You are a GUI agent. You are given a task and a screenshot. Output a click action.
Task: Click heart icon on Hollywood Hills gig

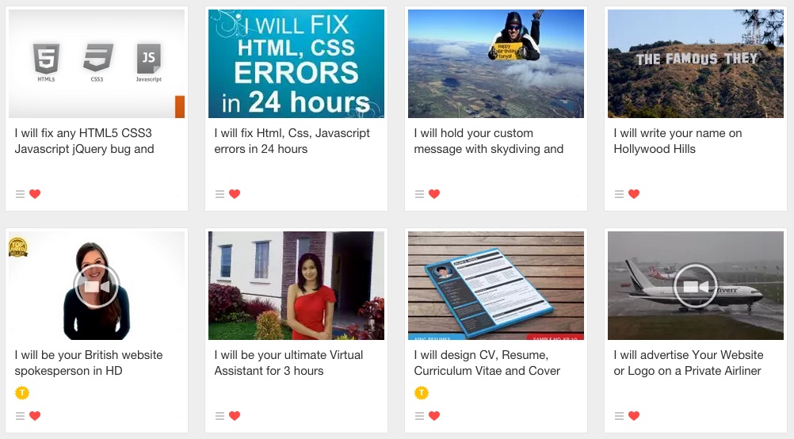coord(634,194)
